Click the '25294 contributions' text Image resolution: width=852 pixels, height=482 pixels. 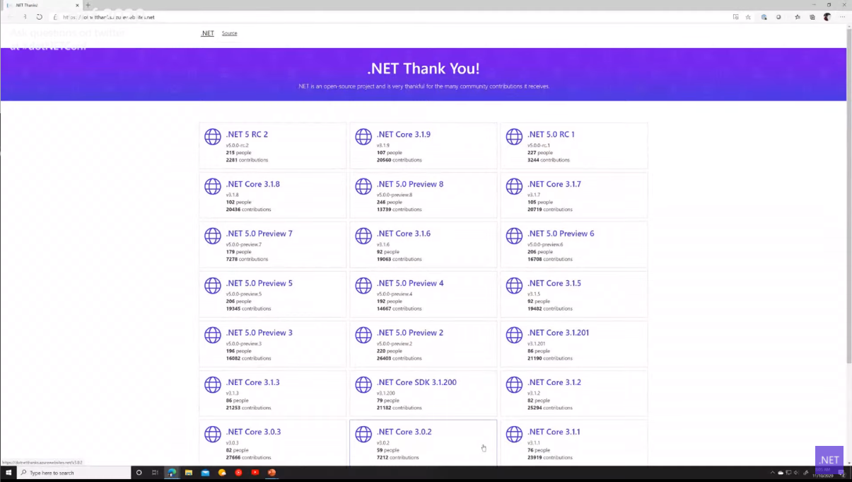click(x=550, y=408)
